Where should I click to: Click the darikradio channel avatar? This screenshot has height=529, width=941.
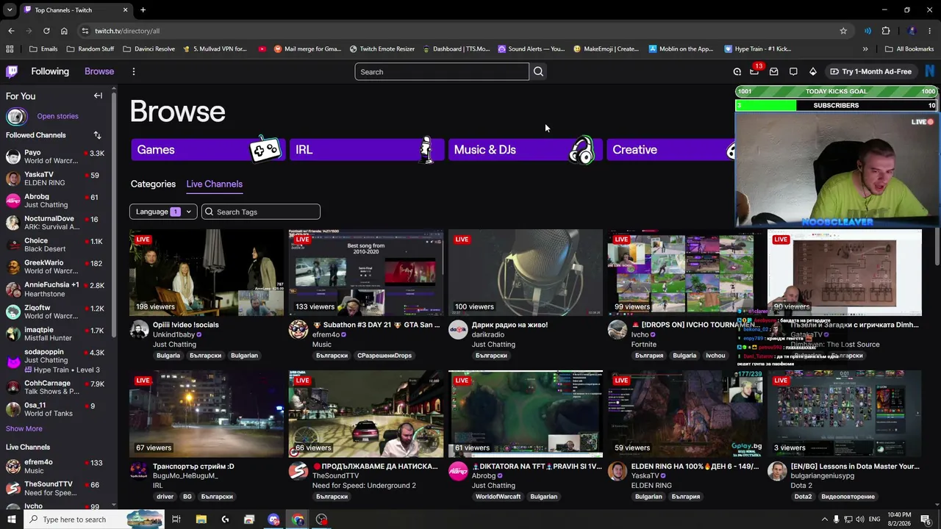click(458, 329)
